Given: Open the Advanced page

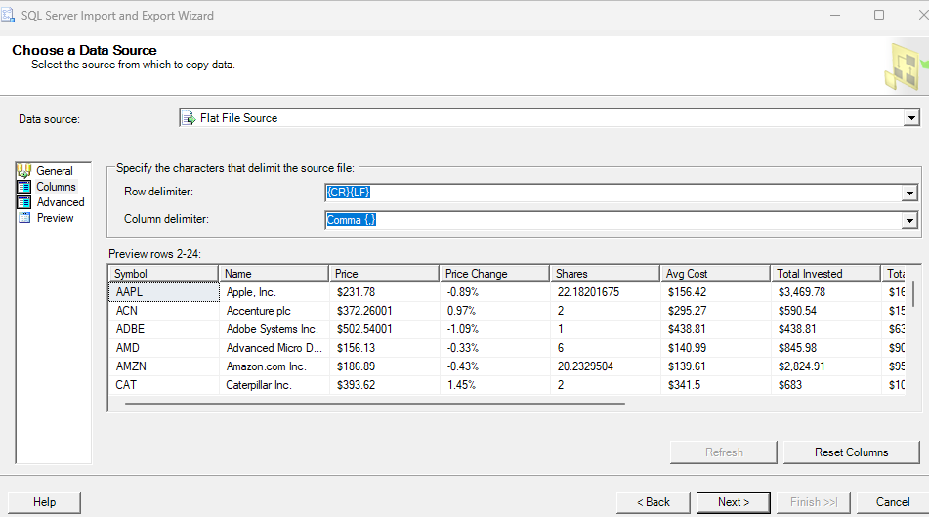Looking at the screenshot, I should [x=61, y=202].
